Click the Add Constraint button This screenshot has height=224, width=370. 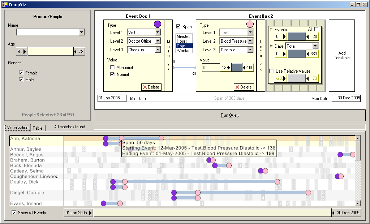[x=342, y=56]
